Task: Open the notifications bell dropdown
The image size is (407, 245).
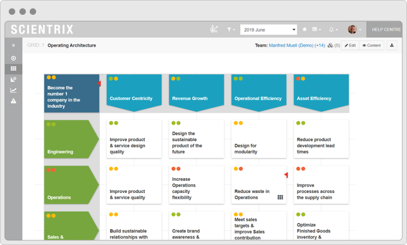Action: coord(333,30)
